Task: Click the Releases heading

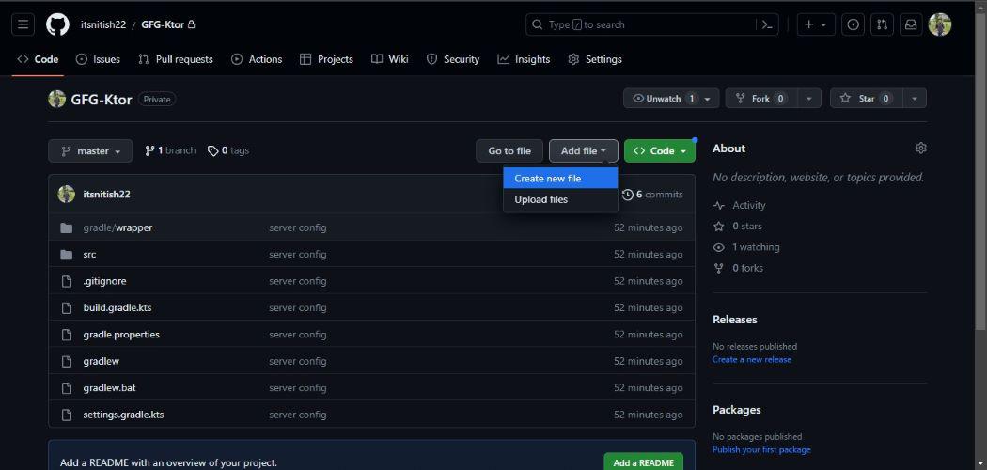Action: pos(734,320)
